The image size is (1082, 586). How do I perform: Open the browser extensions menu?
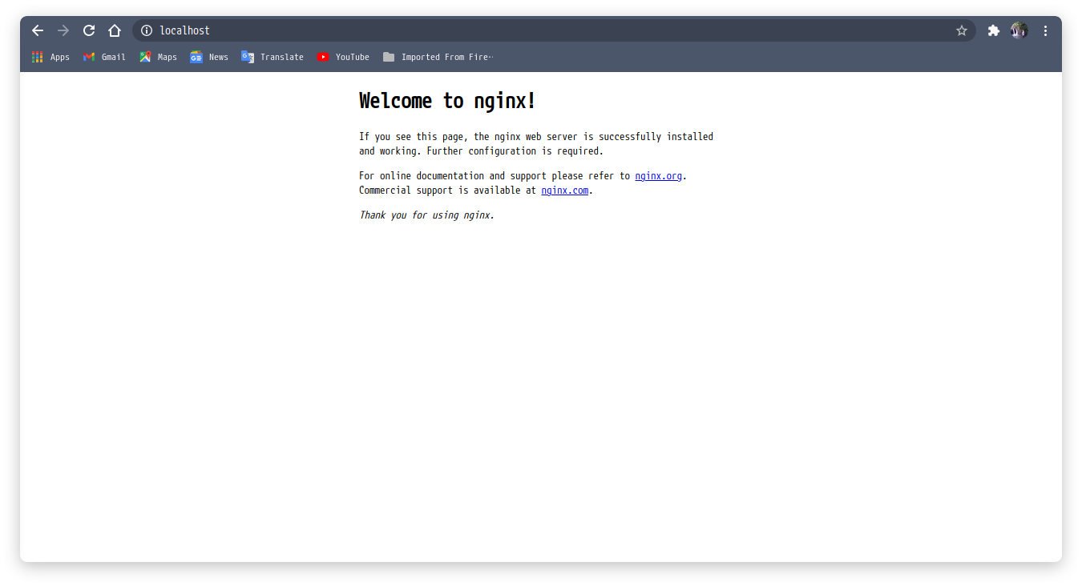[993, 30]
